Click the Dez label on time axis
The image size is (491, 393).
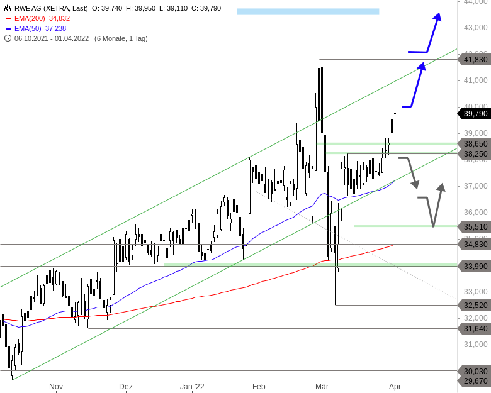click(x=125, y=387)
